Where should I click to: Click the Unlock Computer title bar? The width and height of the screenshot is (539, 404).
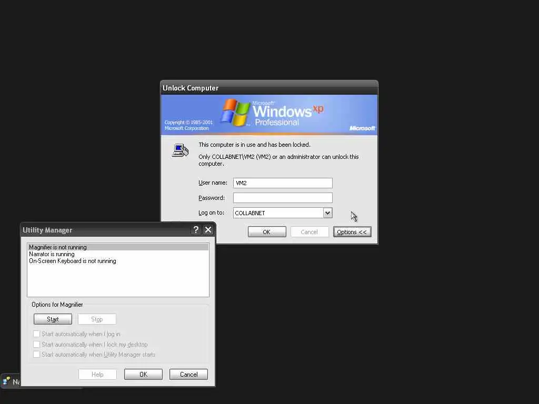pos(269,88)
